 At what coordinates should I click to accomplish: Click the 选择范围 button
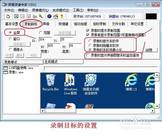[65, 33]
